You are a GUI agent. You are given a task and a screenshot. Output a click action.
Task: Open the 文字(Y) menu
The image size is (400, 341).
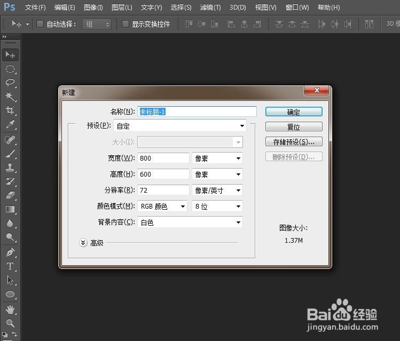click(x=152, y=7)
